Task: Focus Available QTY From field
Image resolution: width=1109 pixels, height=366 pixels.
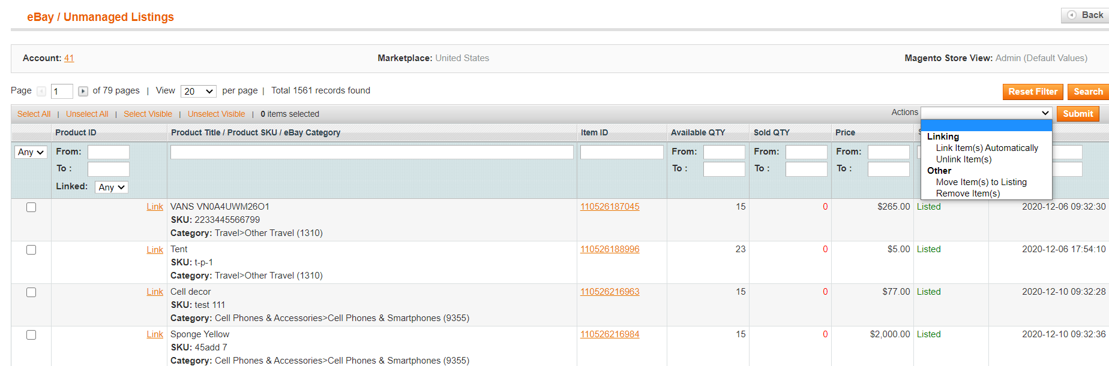Action: (x=724, y=152)
